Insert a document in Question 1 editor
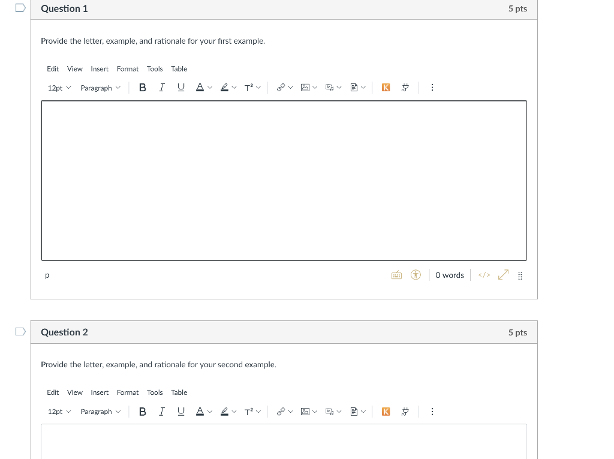 (x=354, y=88)
